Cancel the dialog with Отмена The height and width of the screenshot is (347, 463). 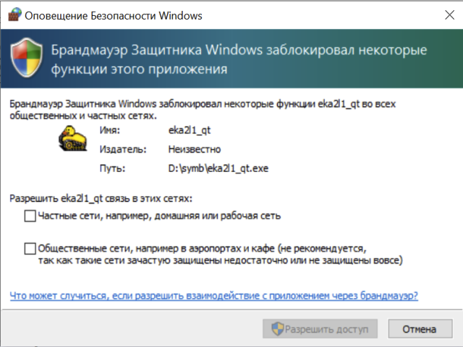pyautogui.click(x=420, y=329)
